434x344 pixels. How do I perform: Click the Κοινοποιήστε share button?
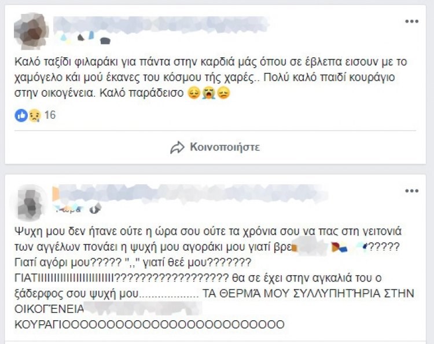[215, 147]
